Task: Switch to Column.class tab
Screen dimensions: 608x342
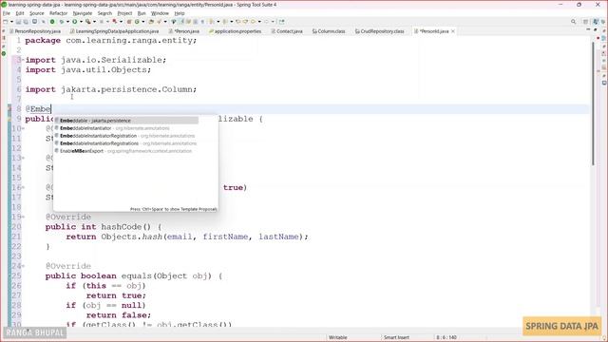Action: pos(329,31)
